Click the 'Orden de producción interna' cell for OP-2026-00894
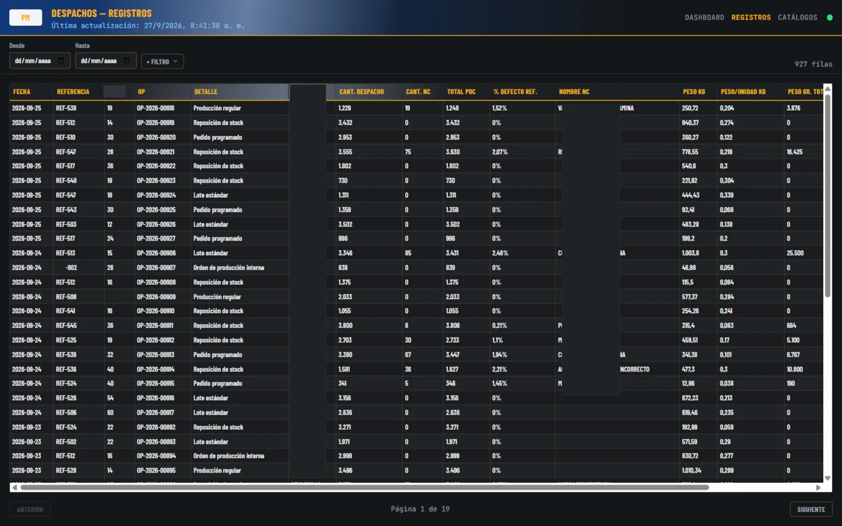 (x=239, y=456)
